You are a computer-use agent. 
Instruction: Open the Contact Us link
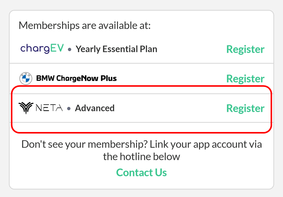click(141, 172)
